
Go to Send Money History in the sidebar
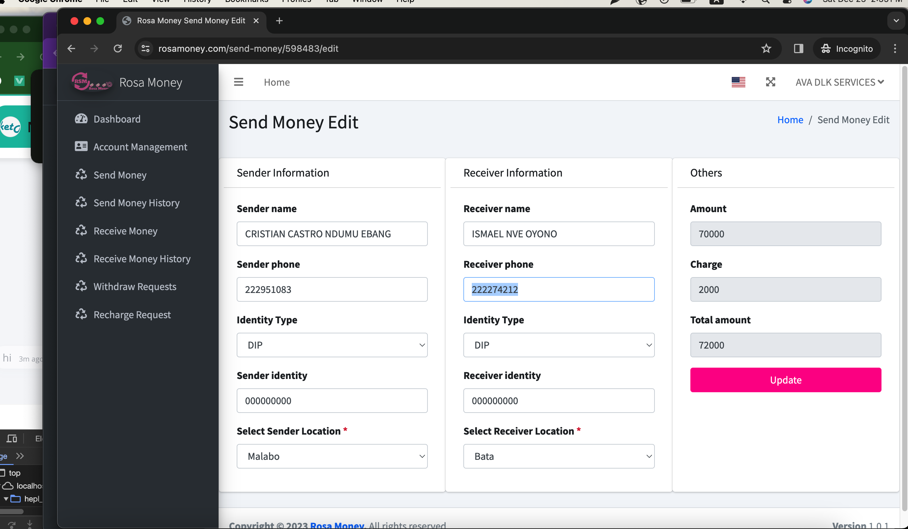pos(136,203)
